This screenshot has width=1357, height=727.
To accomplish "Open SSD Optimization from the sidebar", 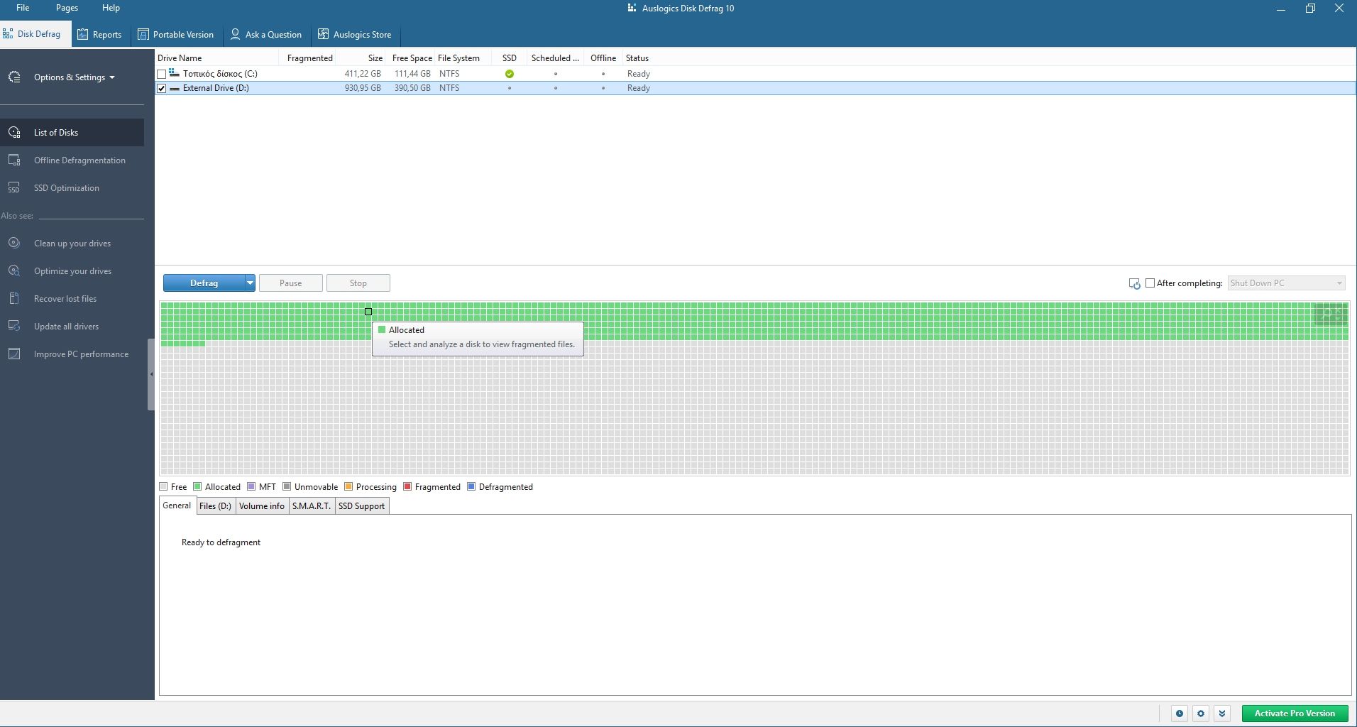I will tap(66, 188).
